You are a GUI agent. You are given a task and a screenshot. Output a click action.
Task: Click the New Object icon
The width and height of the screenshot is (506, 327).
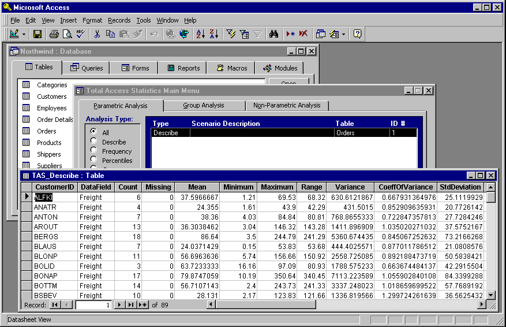pyautogui.click(x=334, y=34)
